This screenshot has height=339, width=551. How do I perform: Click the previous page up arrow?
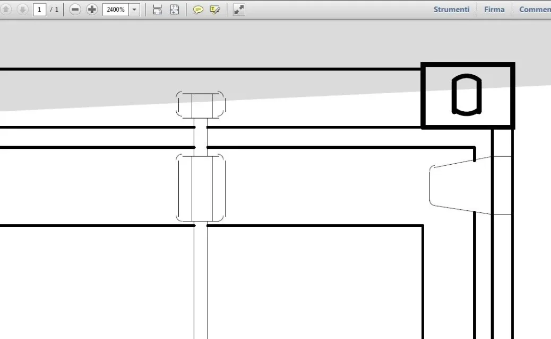(6, 10)
